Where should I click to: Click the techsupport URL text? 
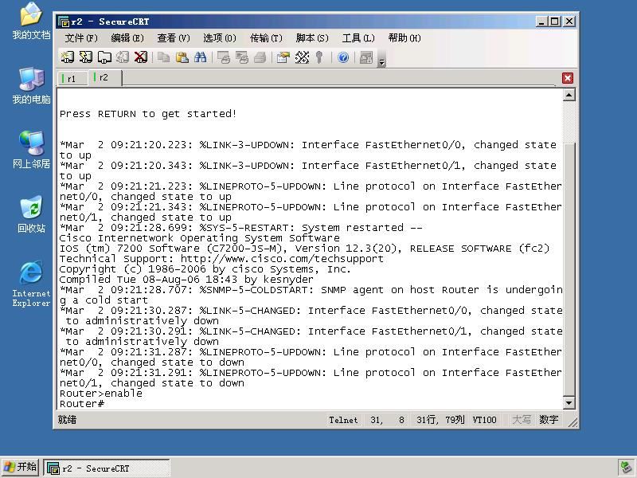tap(282, 258)
